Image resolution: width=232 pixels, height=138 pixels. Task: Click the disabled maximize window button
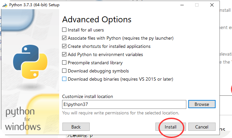[197, 5]
